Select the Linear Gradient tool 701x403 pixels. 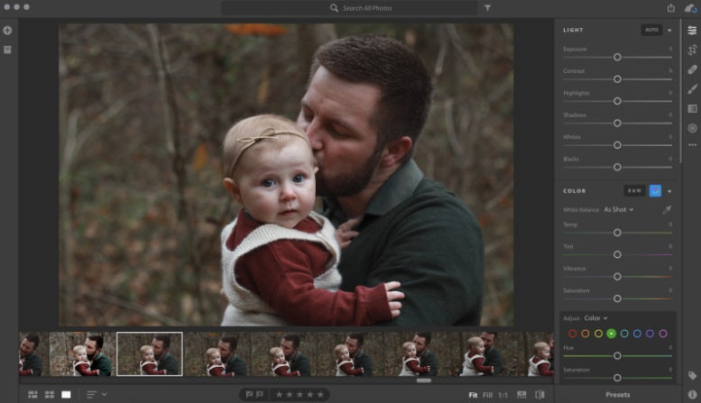click(692, 108)
